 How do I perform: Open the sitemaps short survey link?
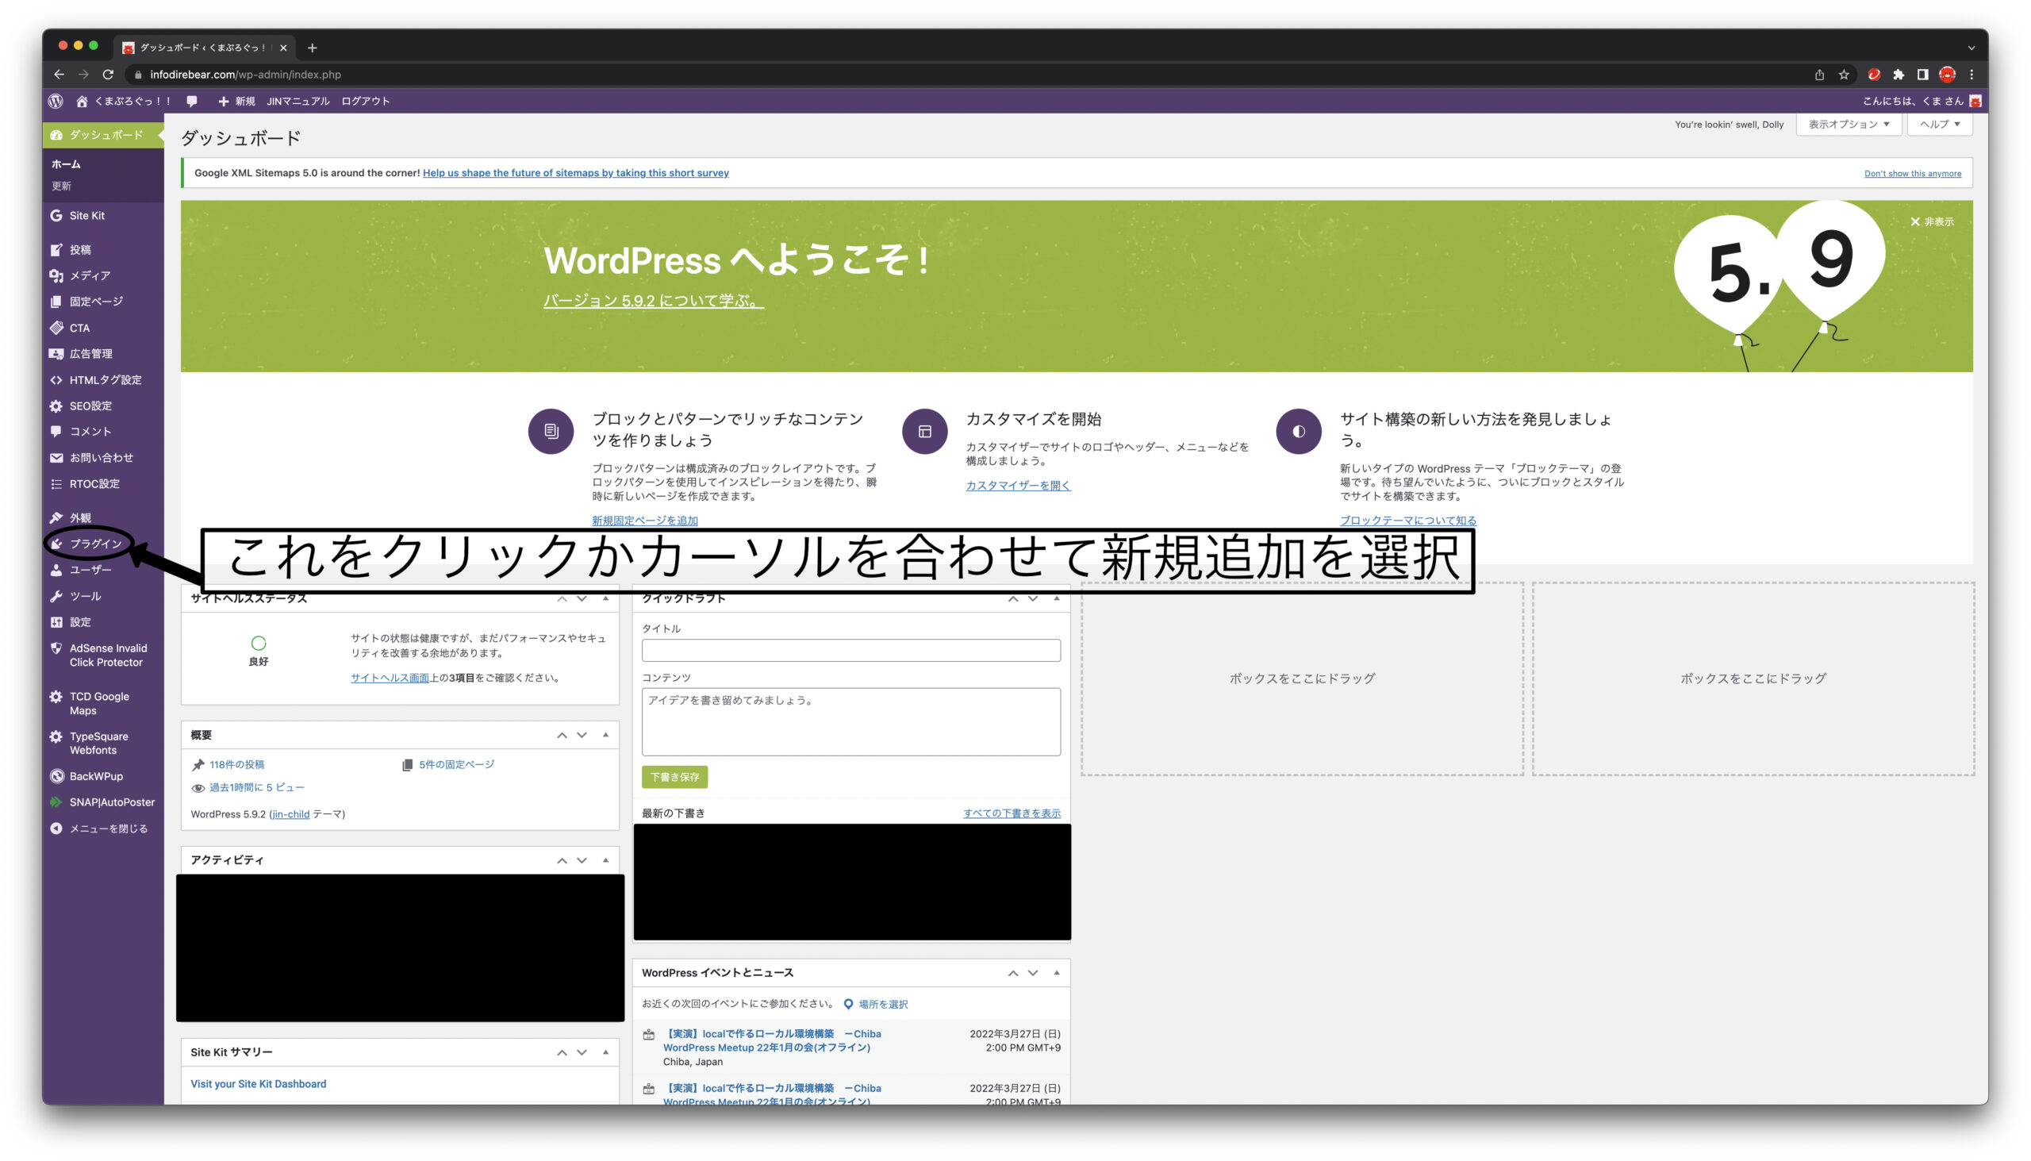pyautogui.click(x=575, y=173)
